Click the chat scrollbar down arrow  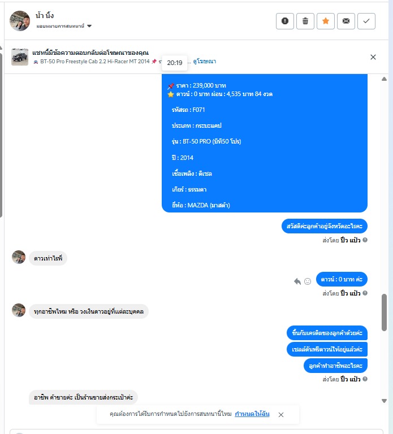384,401
